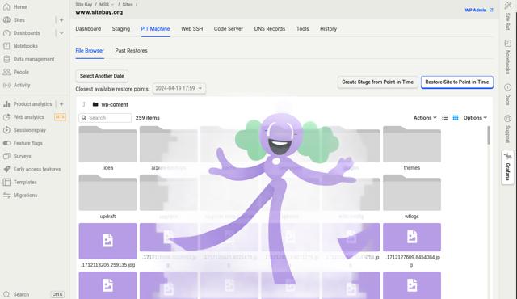Open the restore points date dropdown
Screen dimensions: 517x299
coord(179,88)
